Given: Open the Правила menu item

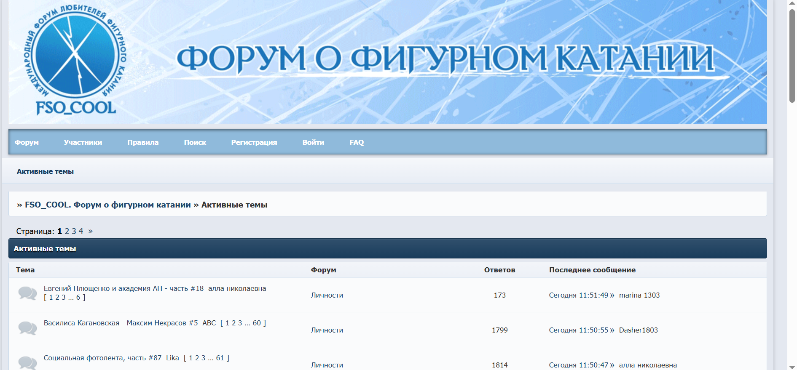Looking at the screenshot, I should click(143, 142).
